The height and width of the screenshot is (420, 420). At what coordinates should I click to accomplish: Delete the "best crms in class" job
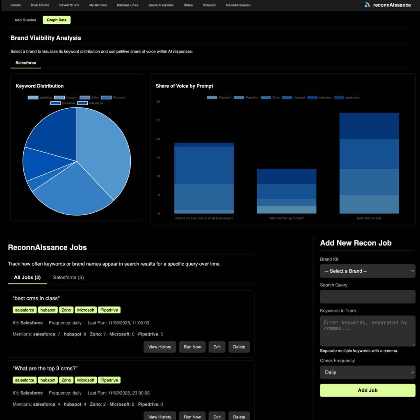239,347
